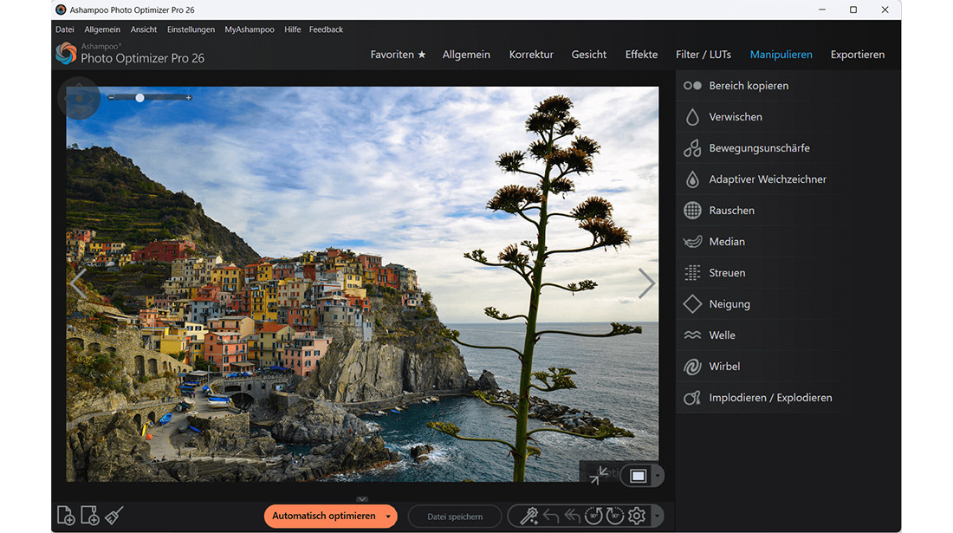Viewport: 953px width, 533px height.
Task: Click the broom clear list icon
Action: point(113,516)
